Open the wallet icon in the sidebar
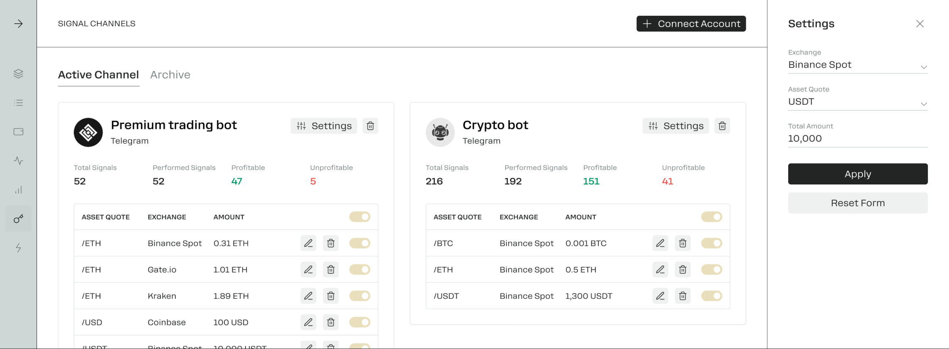The height and width of the screenshot is (349, 949). [18, 132]
